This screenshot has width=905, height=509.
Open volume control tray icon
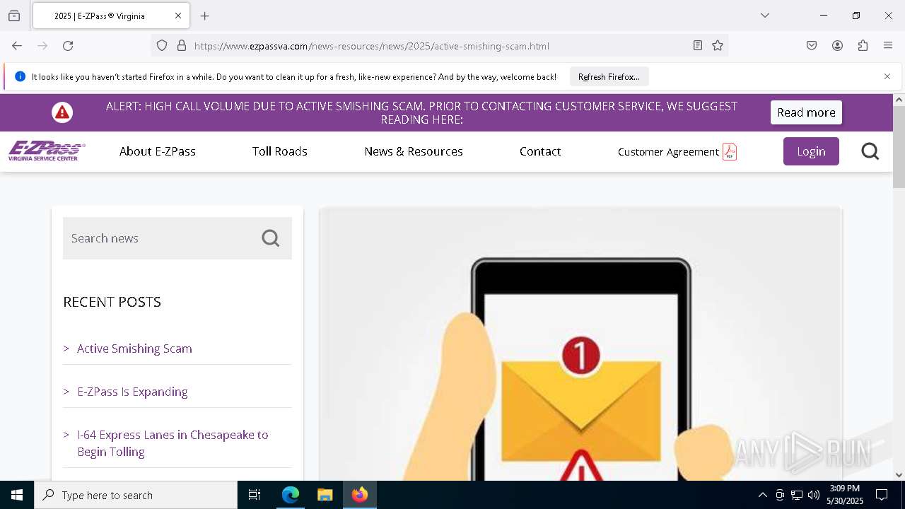click(x=814, y=495)
